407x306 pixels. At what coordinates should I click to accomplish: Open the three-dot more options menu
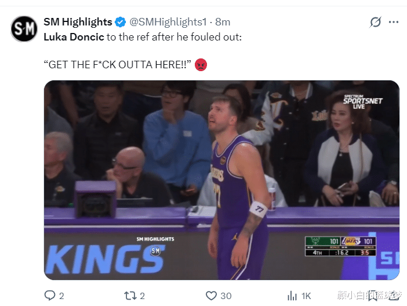click(x=394, y=22)
